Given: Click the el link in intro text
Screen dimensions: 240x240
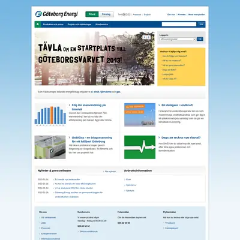Looking at the screenshot, I should coord(92,92).
